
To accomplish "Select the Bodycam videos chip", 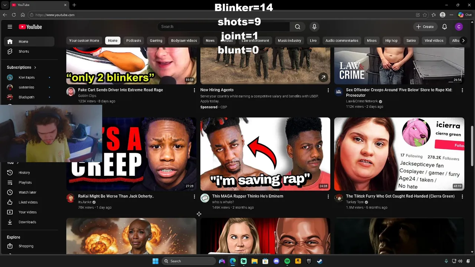I will click(x=184, y=40).
